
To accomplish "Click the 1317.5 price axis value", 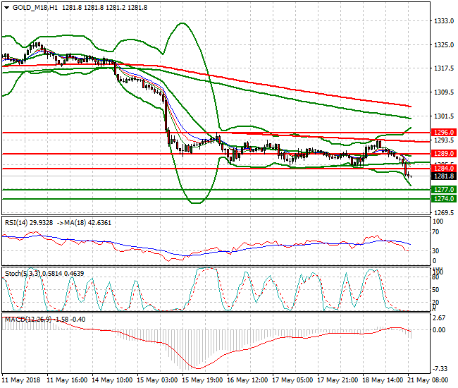I will 444,68.
